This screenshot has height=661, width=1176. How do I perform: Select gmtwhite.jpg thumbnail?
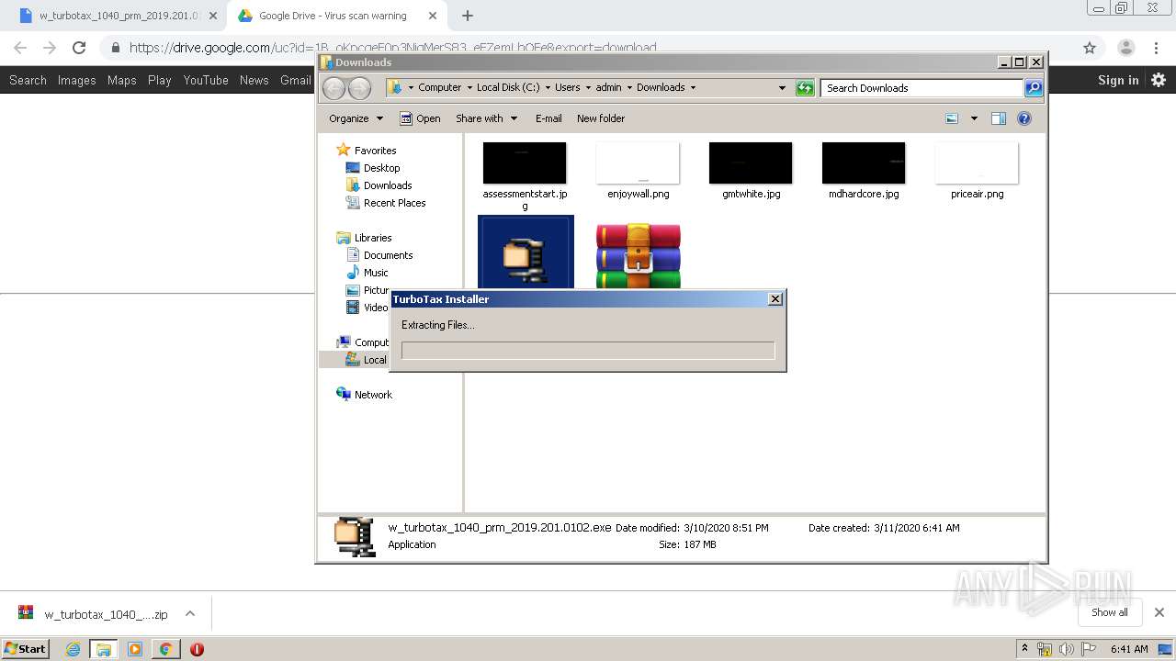click(x=751, y=163)
